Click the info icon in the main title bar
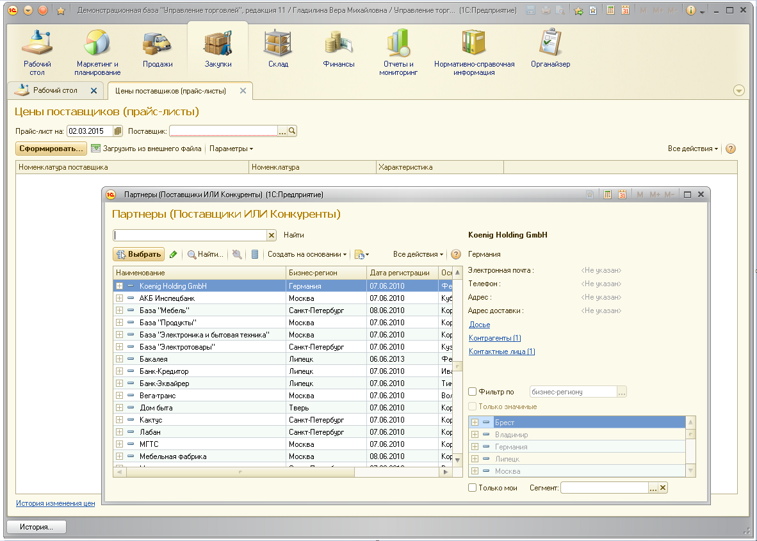The height and width of the screenshot is (541, 757). (691, 10)
